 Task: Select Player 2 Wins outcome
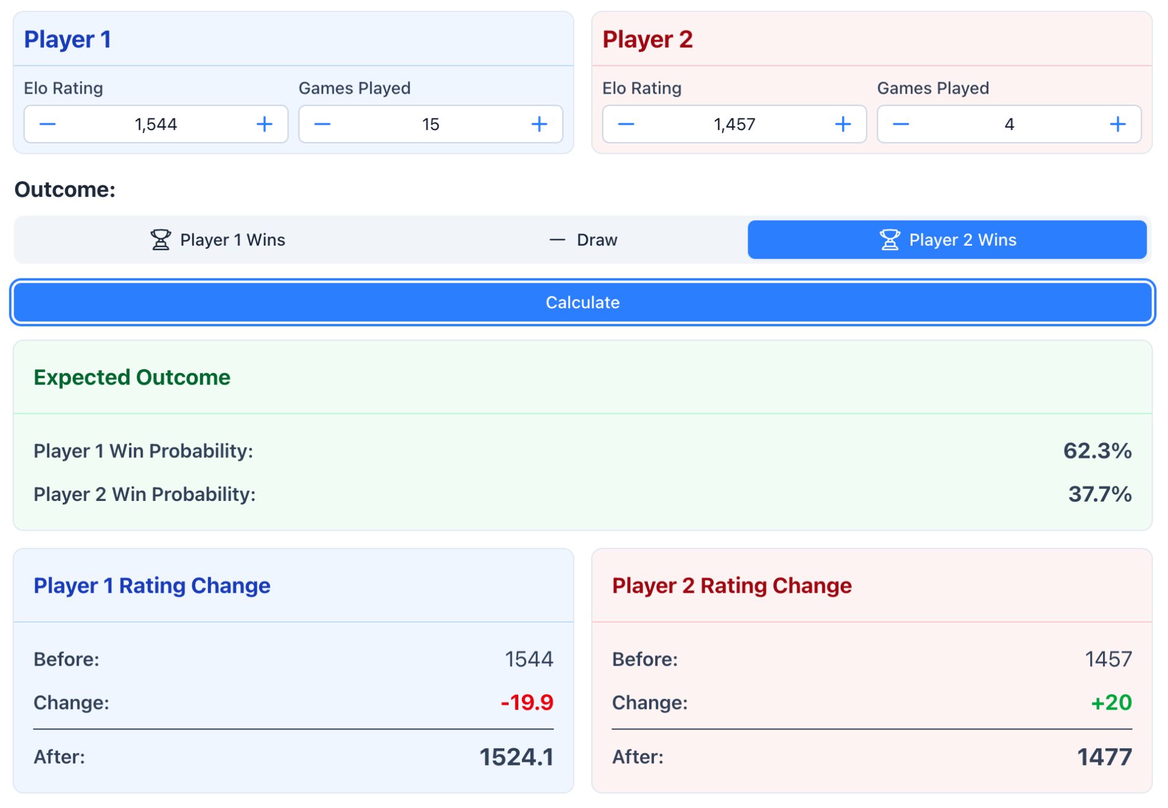click(x=947, y=240)
